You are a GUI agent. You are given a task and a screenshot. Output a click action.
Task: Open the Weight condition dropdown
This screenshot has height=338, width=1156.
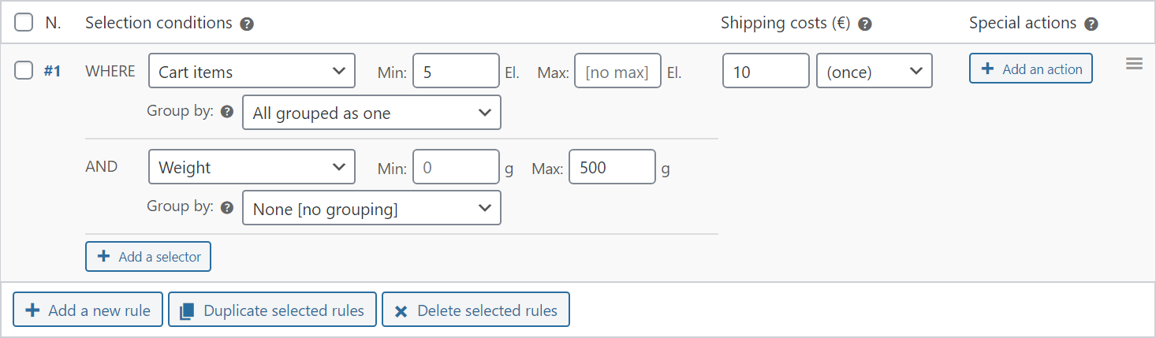point(252,167)
